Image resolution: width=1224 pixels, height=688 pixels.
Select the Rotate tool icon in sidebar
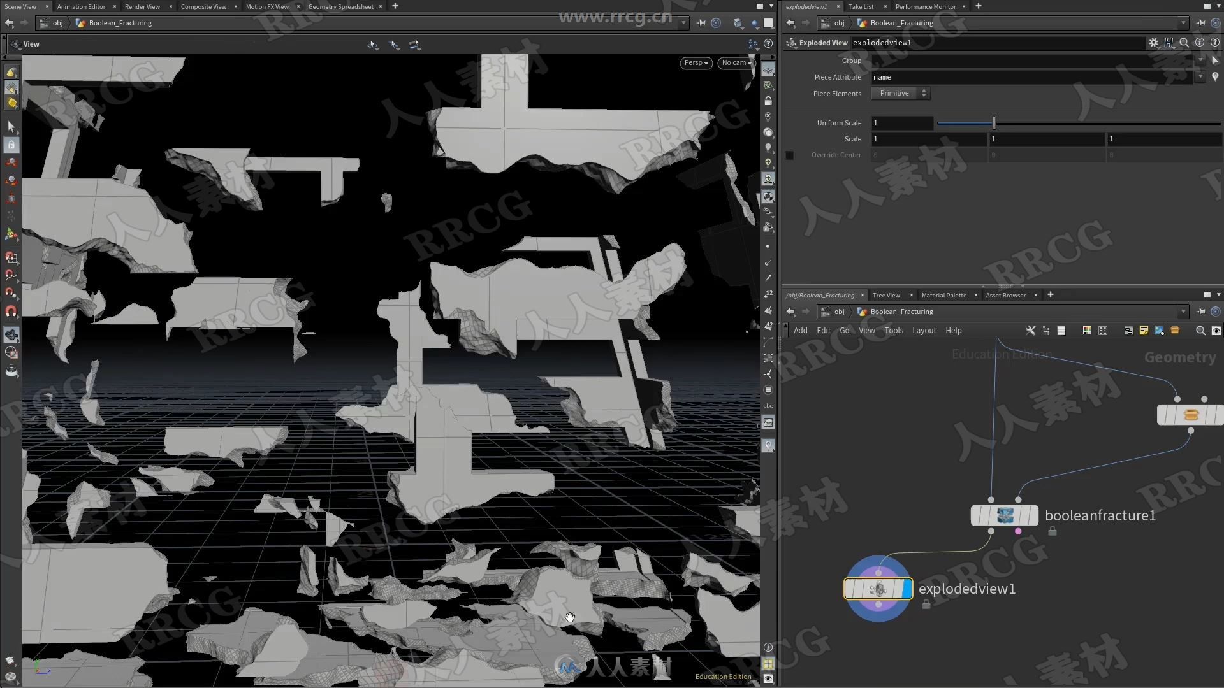pos(11,181)
